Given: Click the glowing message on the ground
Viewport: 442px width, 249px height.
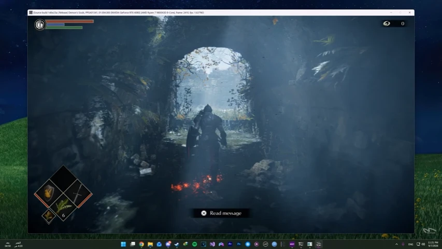Looking at the screenshot, I should pos(196,184).
